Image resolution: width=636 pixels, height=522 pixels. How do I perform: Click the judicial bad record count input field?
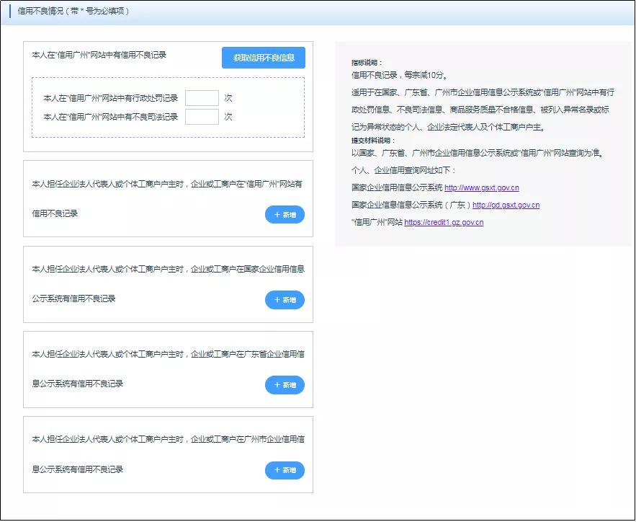(x=203, y=117)
